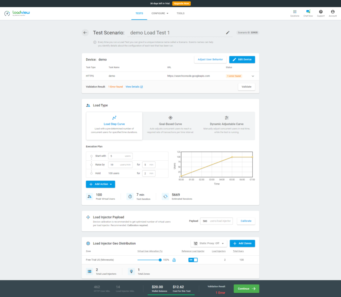
Task: Switch to the Tests tab
Action: 139,14
